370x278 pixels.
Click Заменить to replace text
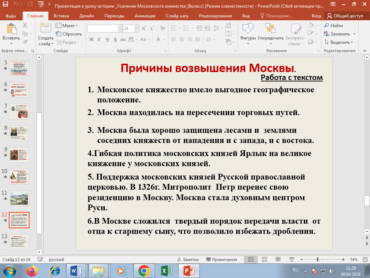coord(337,34)
